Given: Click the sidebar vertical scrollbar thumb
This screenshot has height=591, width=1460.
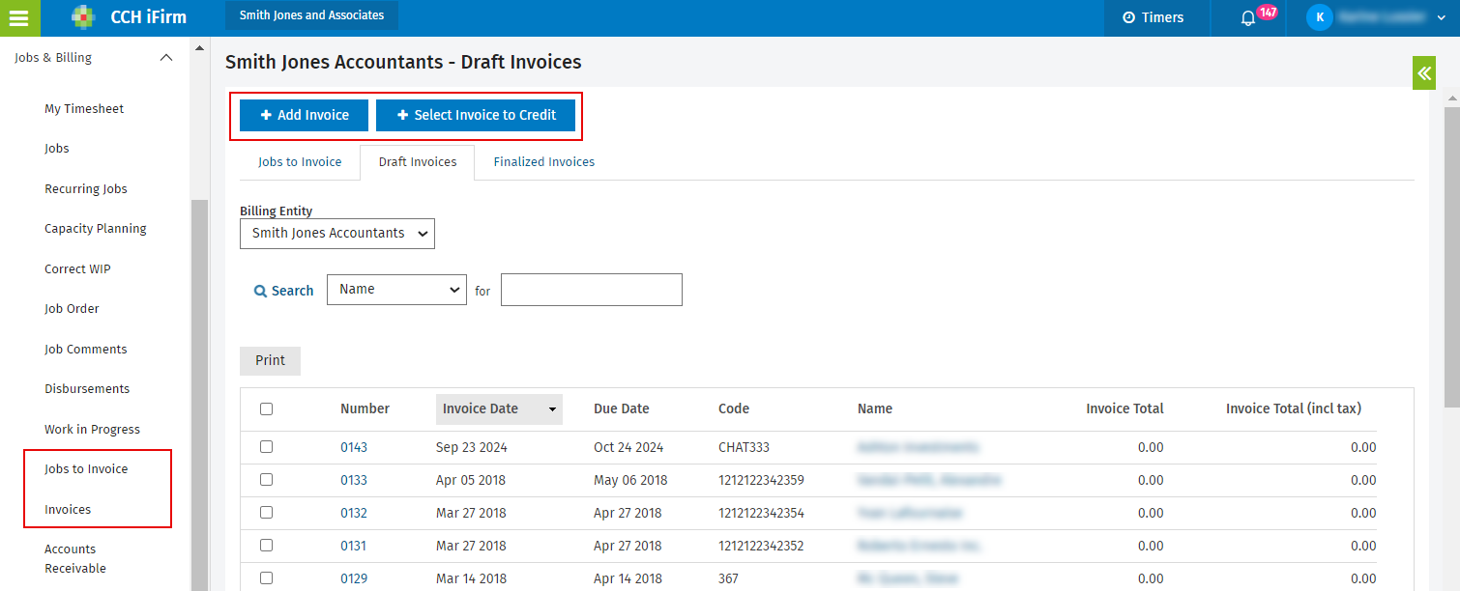Looking at the screenshot, I should point(199,395).
